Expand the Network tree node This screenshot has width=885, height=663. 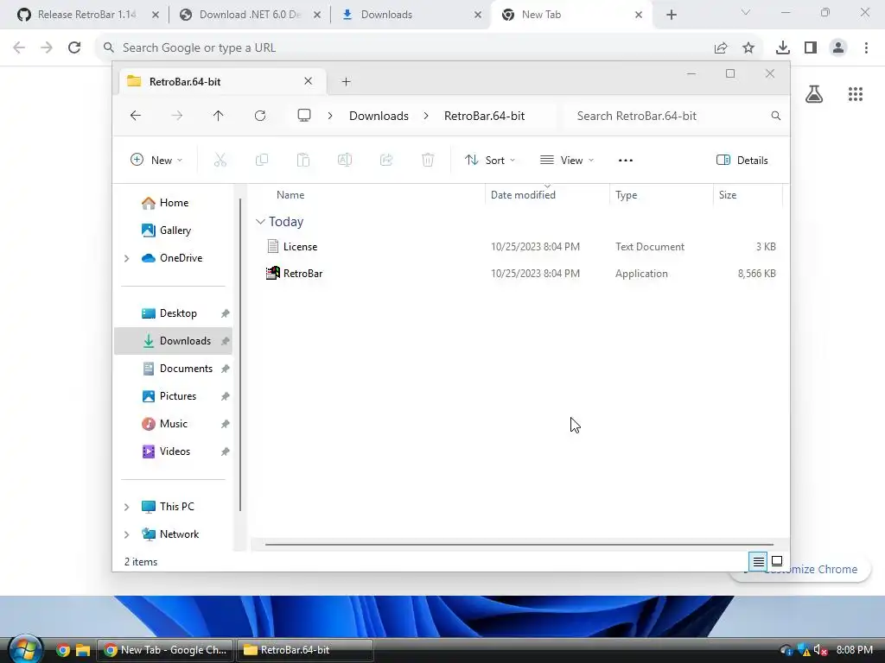(126, 534)
